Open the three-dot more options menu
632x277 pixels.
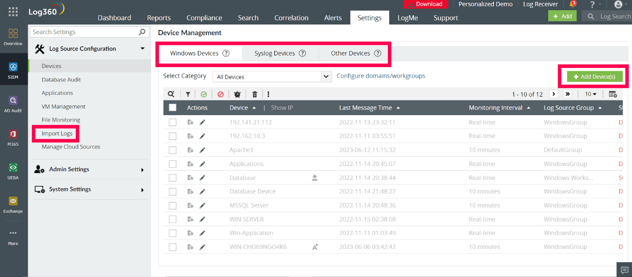point(268,94)
